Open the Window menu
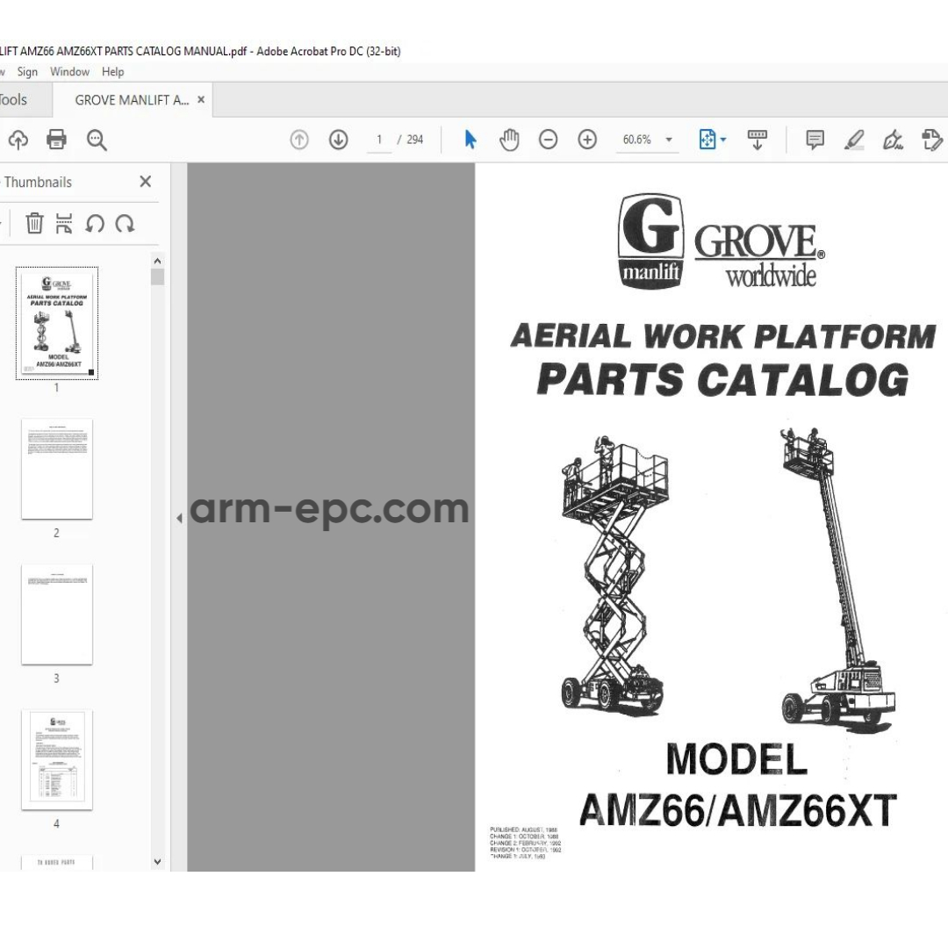Viewport: 948px width, 948px height. [69, 71]
